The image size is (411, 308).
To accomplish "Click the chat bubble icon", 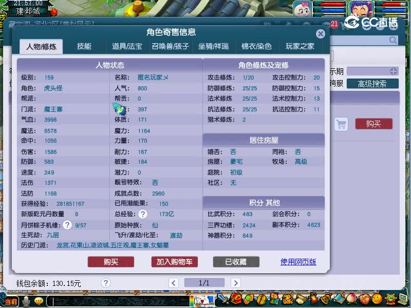I will coord(39,301).
